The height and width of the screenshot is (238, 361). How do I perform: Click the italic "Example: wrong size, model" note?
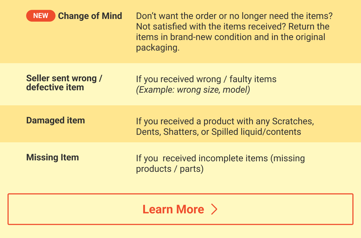(193, 90)
